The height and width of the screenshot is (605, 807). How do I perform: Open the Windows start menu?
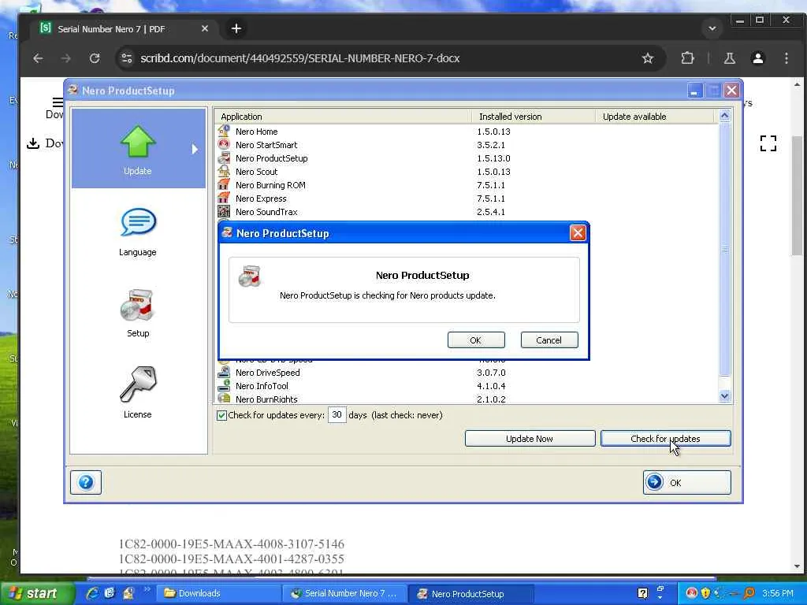point(37,593)
